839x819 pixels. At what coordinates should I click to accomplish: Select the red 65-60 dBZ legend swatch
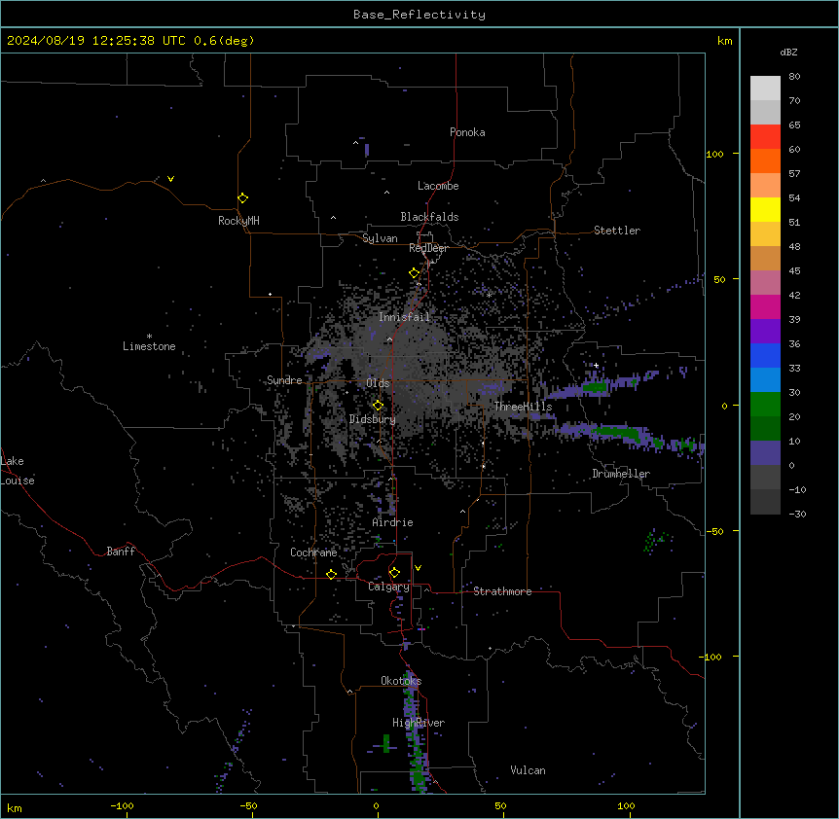coord(765,137)
